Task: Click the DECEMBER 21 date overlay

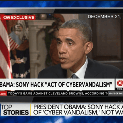Action: coord(105,17)
